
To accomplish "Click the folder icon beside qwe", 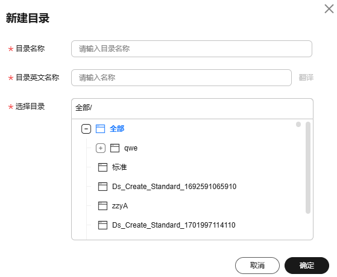I will [x=115, y=148].
